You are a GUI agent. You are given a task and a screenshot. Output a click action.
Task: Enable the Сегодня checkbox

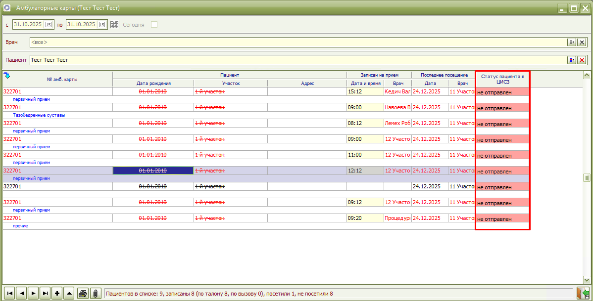tap(154, 24)
